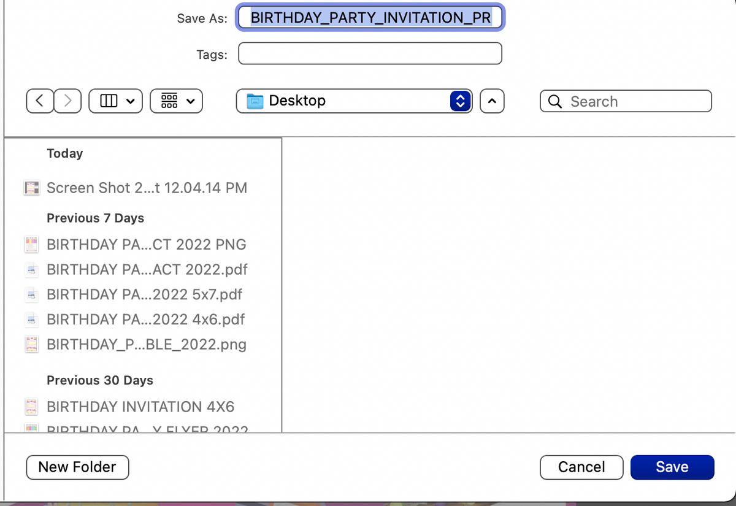Click the BIRTHDAY_P...BLE_2022.png file icon
736x506 pixels.
click(31, 345)
